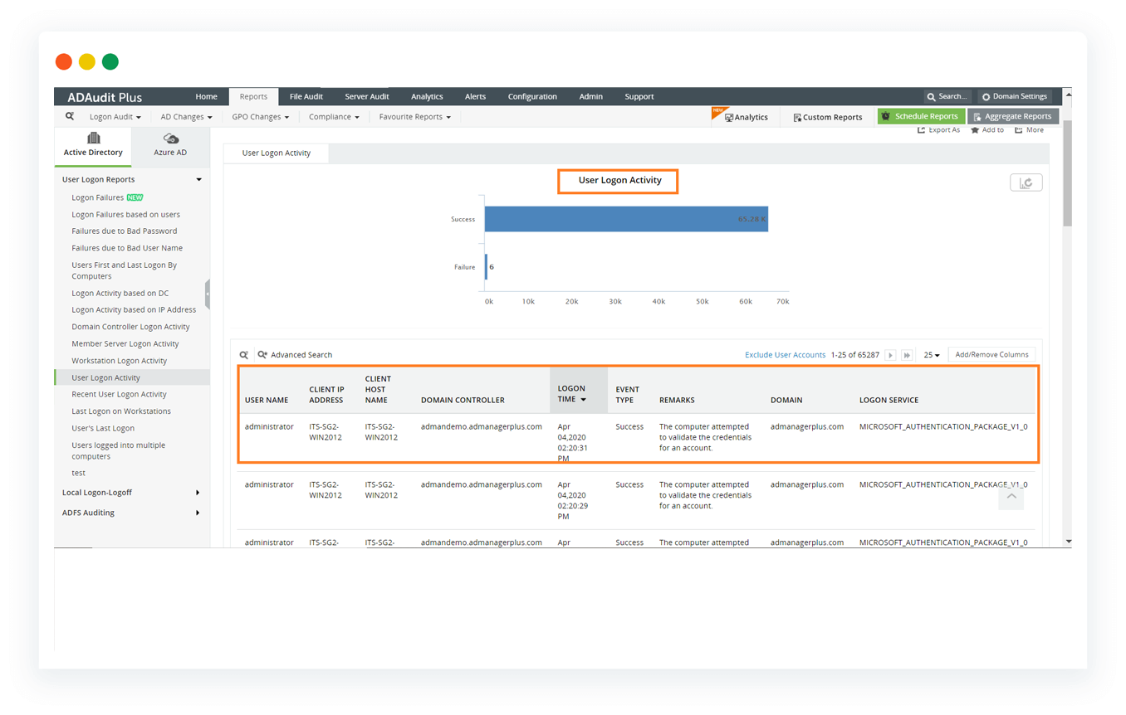Image resolution: width=1126 pixels, height=715 pixels.
Task: Open Member Server Logon Activity report
Action: tap(125, 343)
